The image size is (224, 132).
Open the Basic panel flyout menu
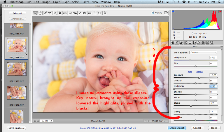coord(221,47)
